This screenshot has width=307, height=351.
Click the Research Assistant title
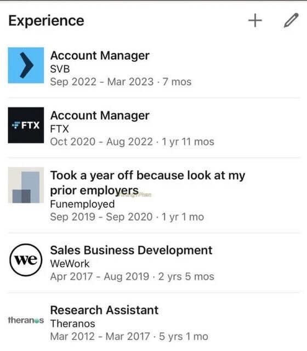[104, 310]
